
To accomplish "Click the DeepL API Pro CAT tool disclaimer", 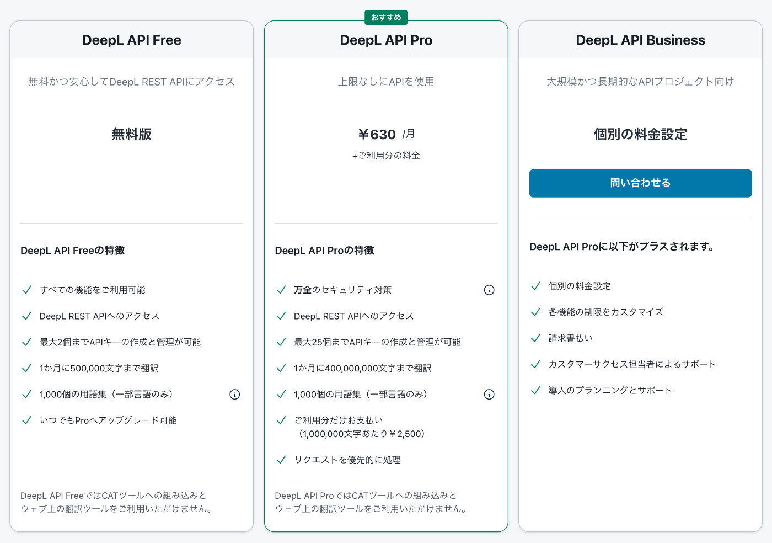I will [371, 502].
